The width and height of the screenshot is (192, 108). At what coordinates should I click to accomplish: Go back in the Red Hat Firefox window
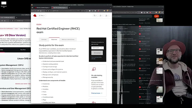tap(33, 11)
